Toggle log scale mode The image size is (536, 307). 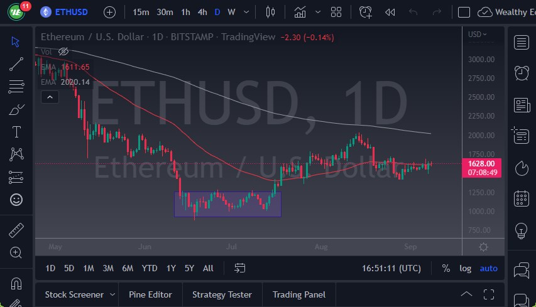465,269
